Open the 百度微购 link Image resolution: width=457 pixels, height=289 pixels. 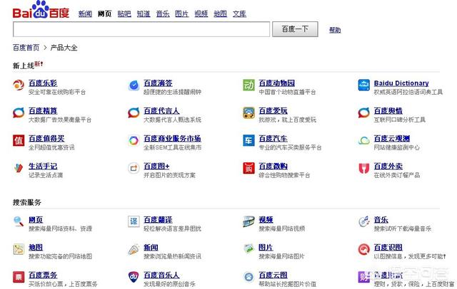pos(273,166)
